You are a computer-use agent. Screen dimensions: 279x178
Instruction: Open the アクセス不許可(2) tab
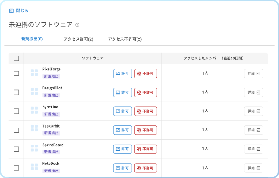click(x=125, y=39)
